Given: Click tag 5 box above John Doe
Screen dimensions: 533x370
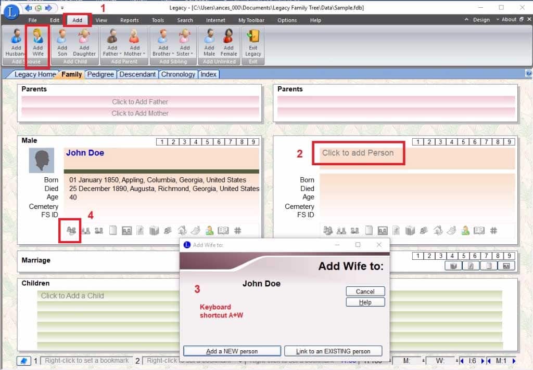Looking at the screenshot, I should coord(207,141).
